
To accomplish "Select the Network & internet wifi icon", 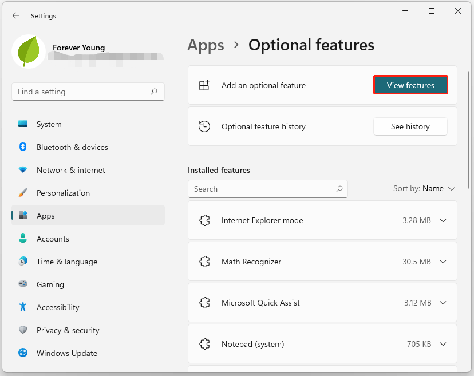I will (x=23, y=170).
